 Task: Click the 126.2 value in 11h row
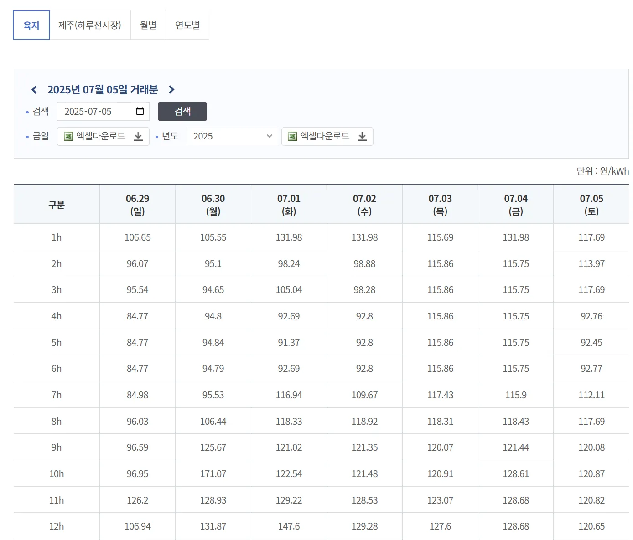tap(137, 500)
